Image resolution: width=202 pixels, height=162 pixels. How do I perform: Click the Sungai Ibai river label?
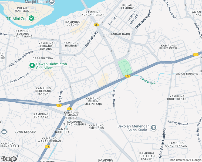click(147, 80)
